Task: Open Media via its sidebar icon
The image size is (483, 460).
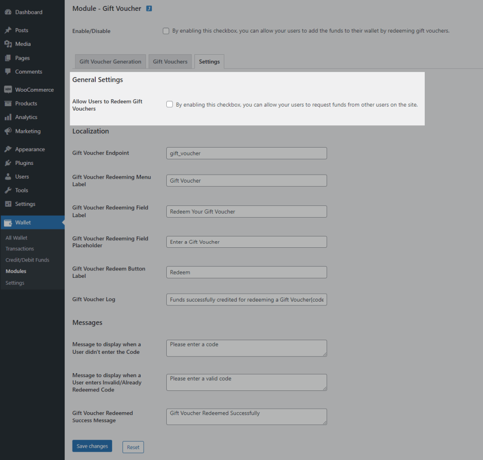Action: coord(8,44)
